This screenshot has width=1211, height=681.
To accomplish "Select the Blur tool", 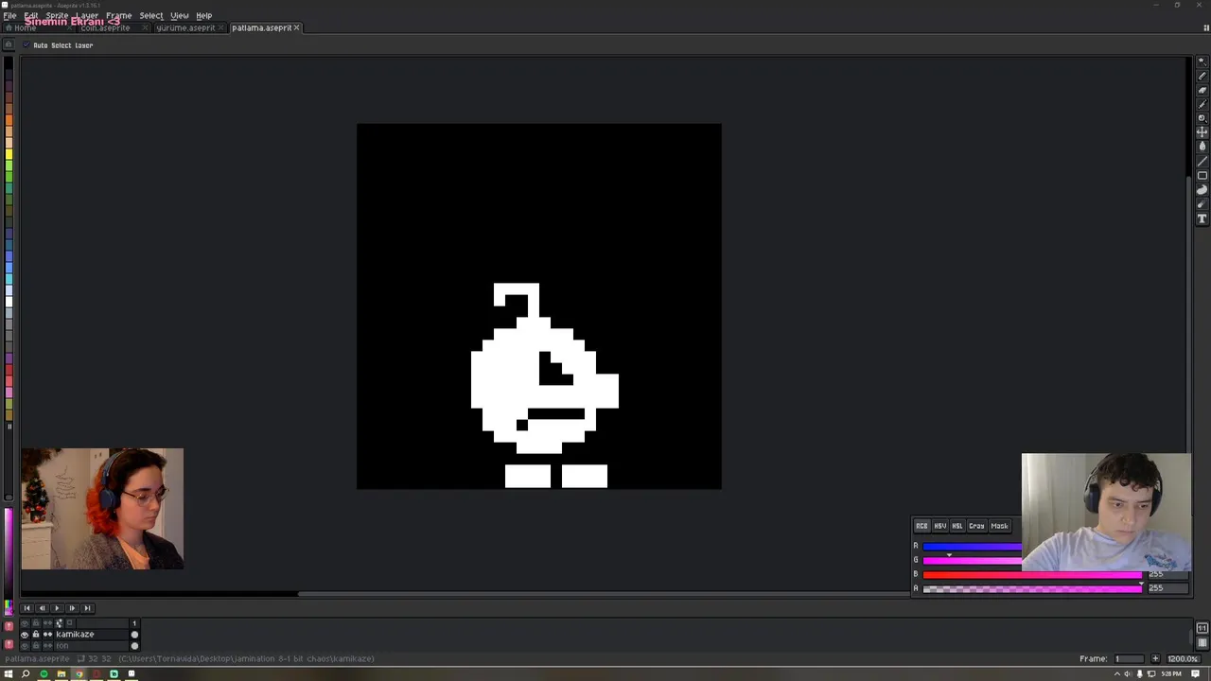I will pos(1202,204).
